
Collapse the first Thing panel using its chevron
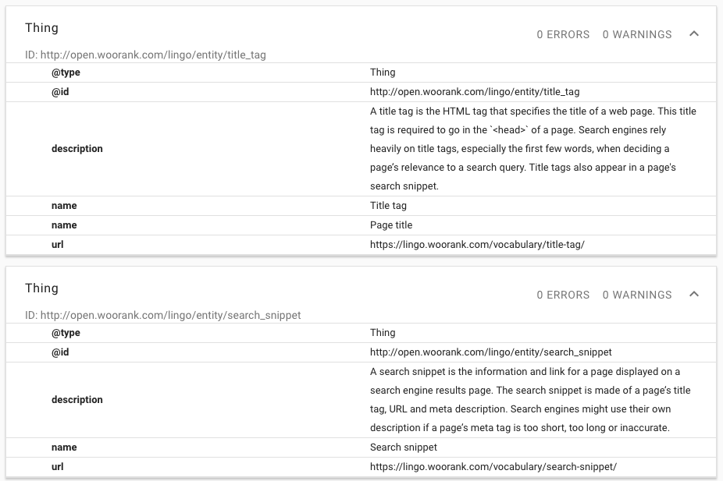coord(694,34)
